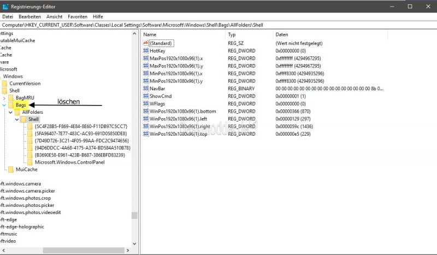Click the folder icon of {B3690E58-E961-423B-B687-386EBFD83239}

pyautogui.click(x=30, y=155)
